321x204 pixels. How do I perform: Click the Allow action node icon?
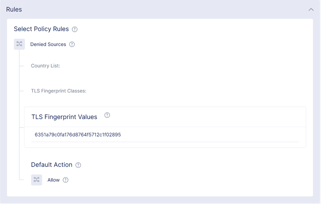(x=37, y=180)
